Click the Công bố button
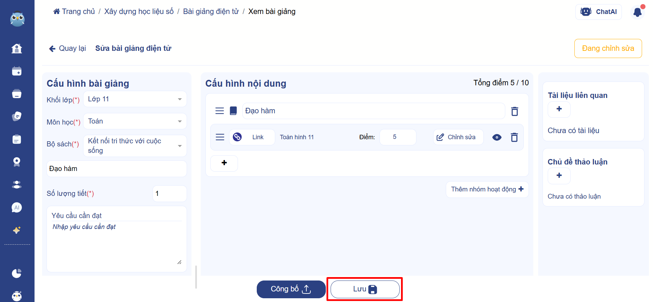 click(291, 289)
